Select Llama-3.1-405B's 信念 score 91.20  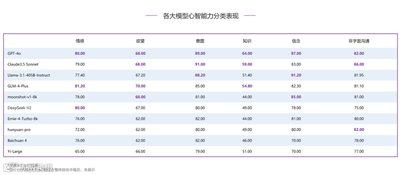(x=296, y=75)
